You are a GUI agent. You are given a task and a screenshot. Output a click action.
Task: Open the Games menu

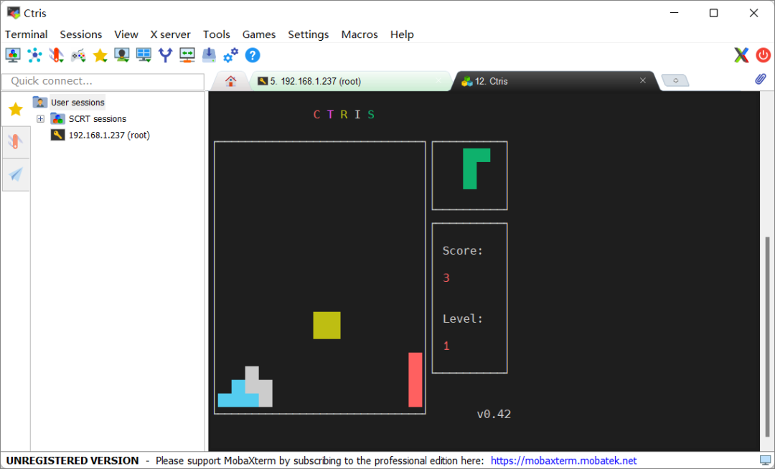coord(259,34)
